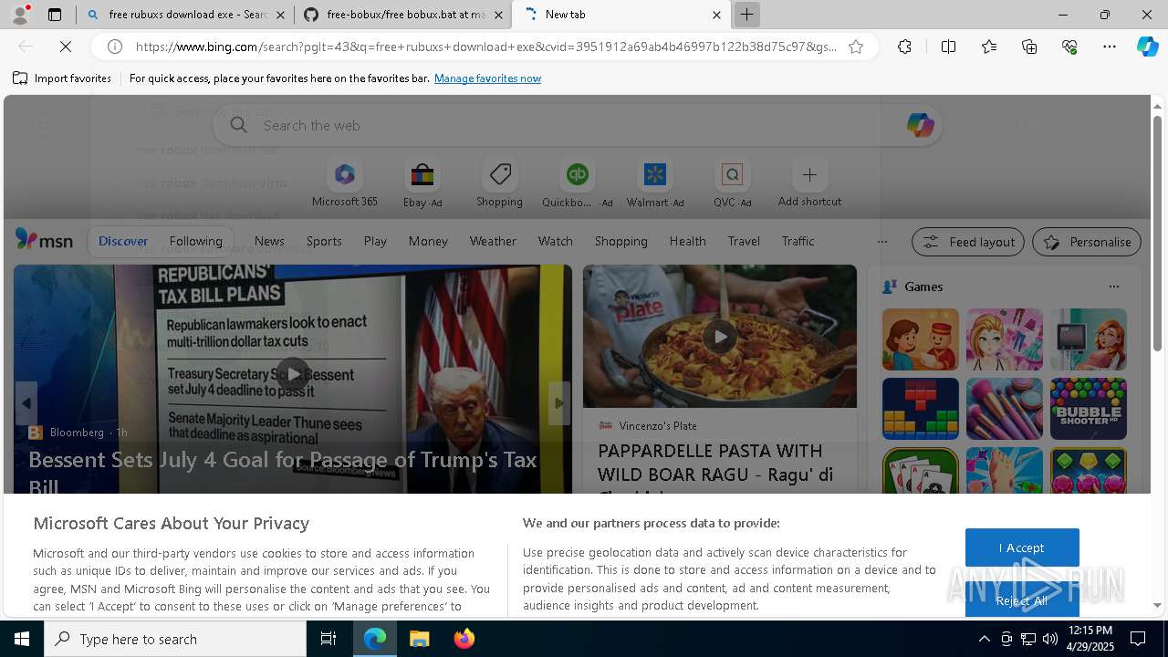Open the Travel category

coord(744,241)
